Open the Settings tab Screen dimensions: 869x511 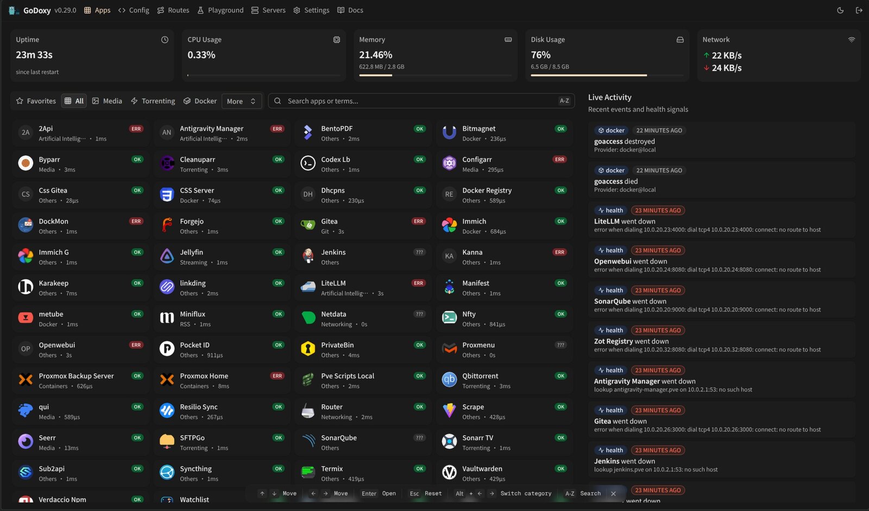[311, 10]
